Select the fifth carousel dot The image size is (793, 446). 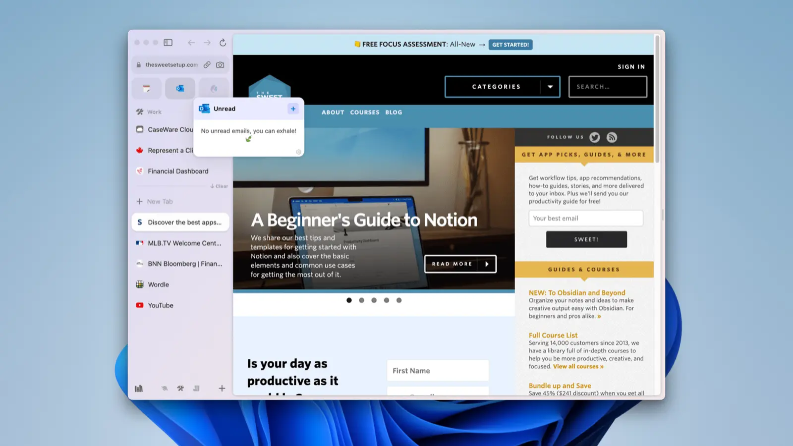point(399,300)
